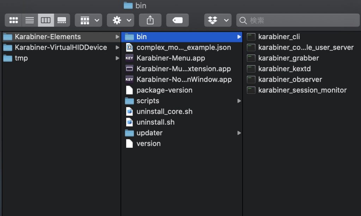Image resolution: width=361 pixels, height=216 pixels.
Task: Click the karabiner_kextd file name
Action: [284, 69]
